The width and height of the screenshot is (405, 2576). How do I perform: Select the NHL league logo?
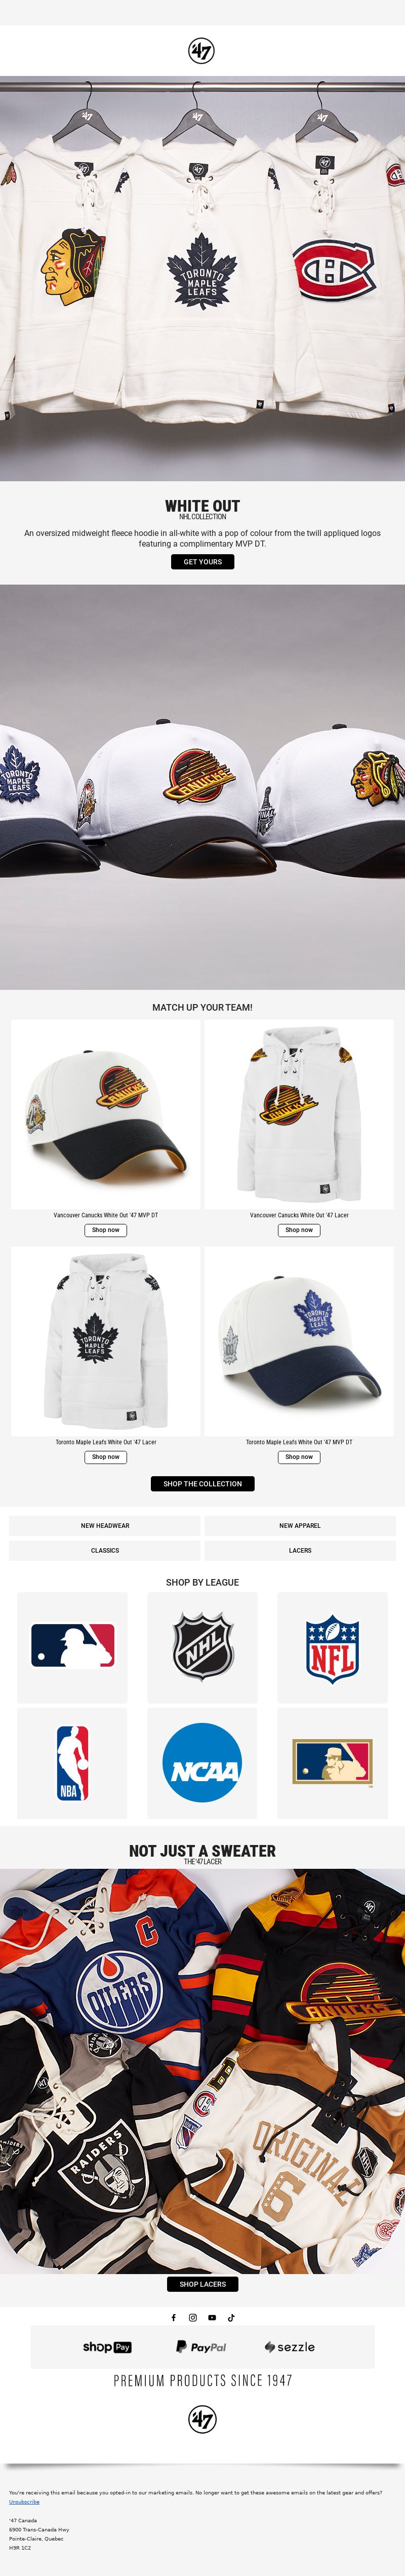click(x=202, y=1647)
